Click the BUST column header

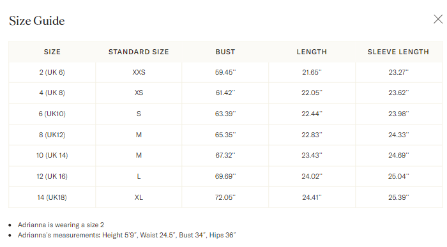click(225, 52)
